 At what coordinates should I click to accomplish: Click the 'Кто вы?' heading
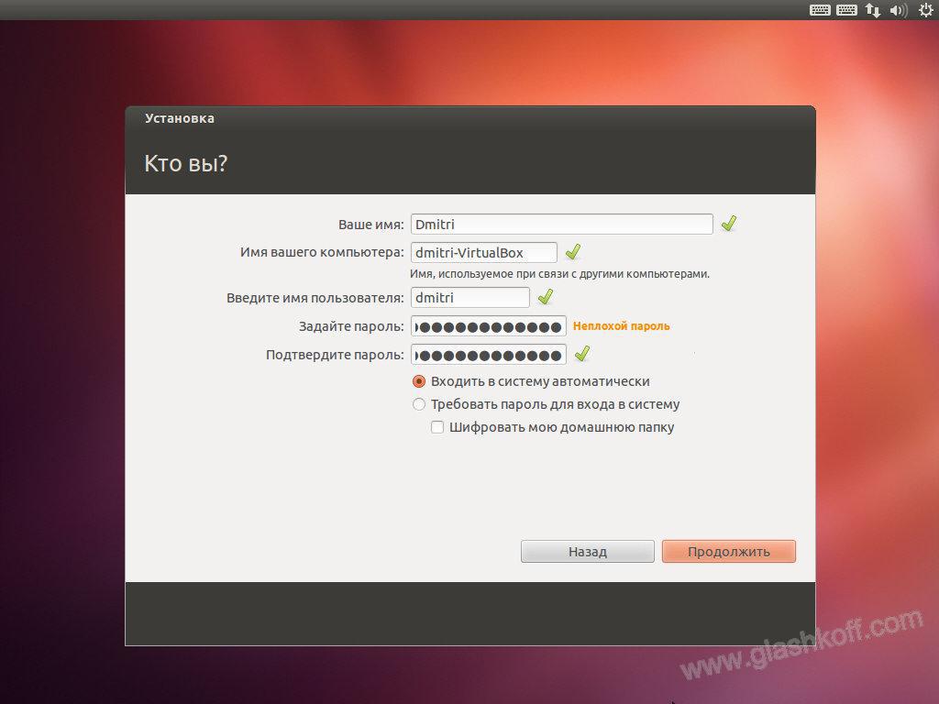(x=185, y=163)
